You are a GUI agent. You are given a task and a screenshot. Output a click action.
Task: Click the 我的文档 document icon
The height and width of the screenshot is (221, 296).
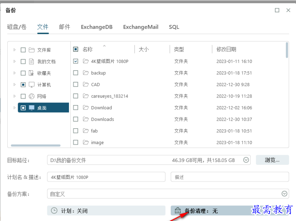tap(32, 62)
